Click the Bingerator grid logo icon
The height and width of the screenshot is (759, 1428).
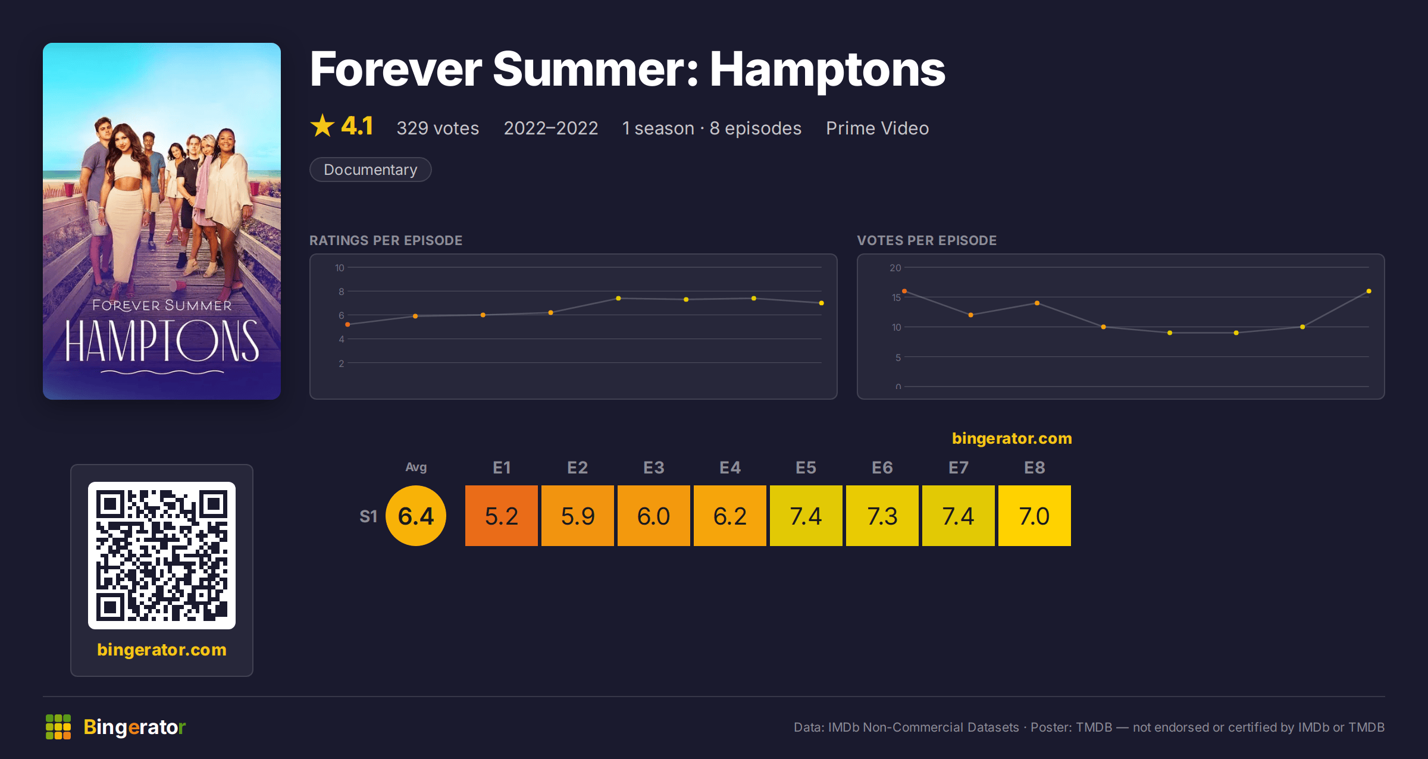click(x=58, y=727)
